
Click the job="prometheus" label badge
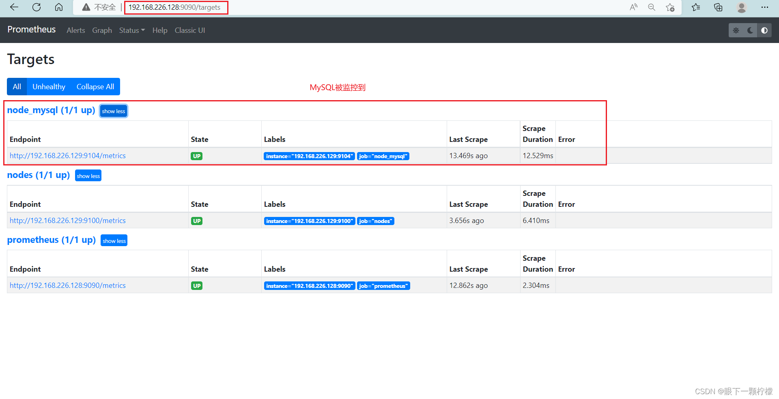(x=383, y=286)
